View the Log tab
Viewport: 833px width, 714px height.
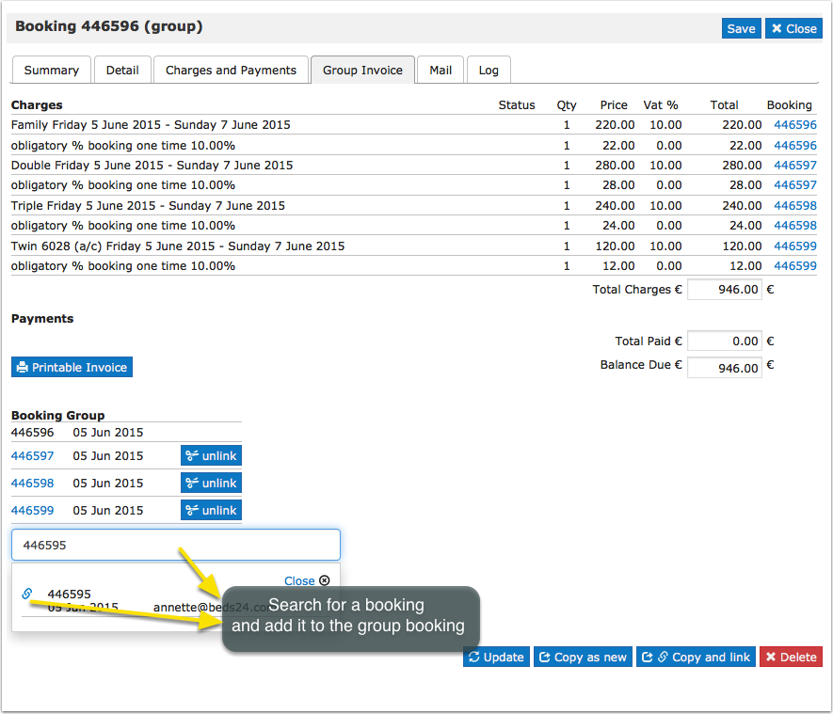489,70
